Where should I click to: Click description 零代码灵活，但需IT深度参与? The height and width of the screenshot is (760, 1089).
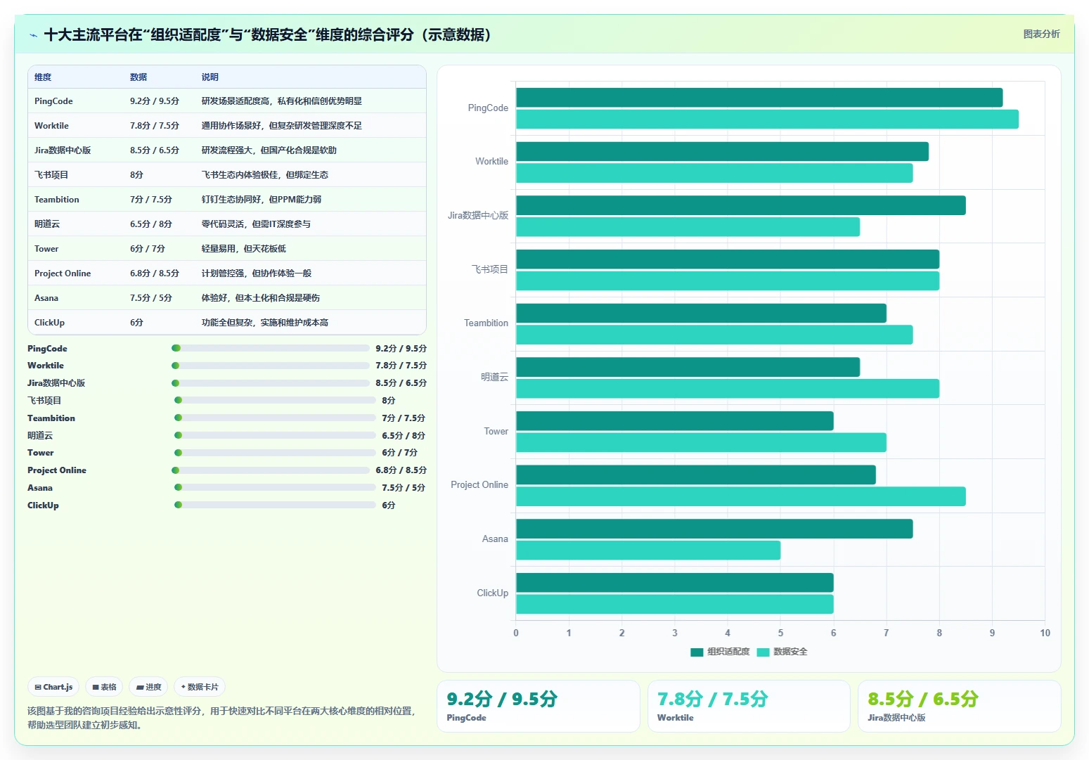(256, 224)
